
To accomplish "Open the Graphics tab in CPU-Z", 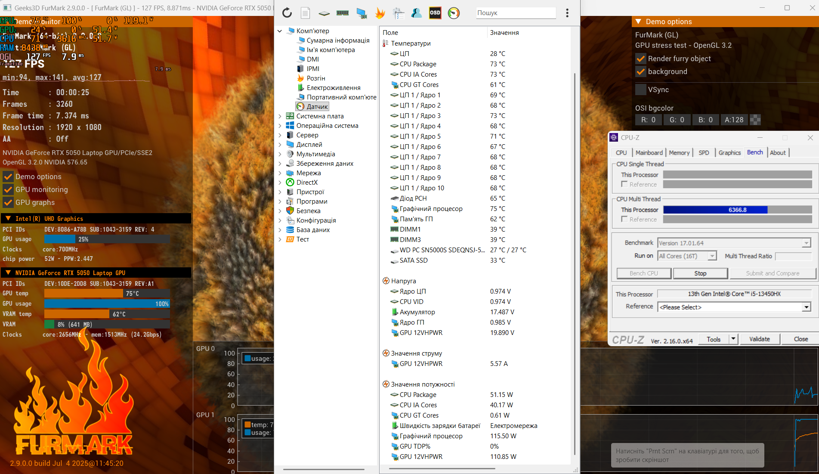I will click(729, 153).
